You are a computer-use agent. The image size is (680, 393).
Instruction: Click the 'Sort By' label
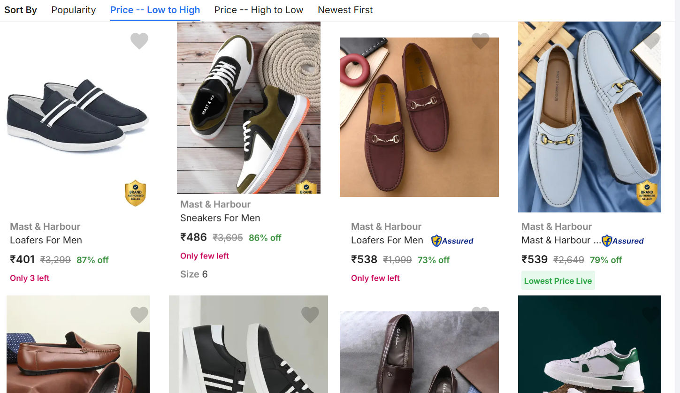[21, 10]
